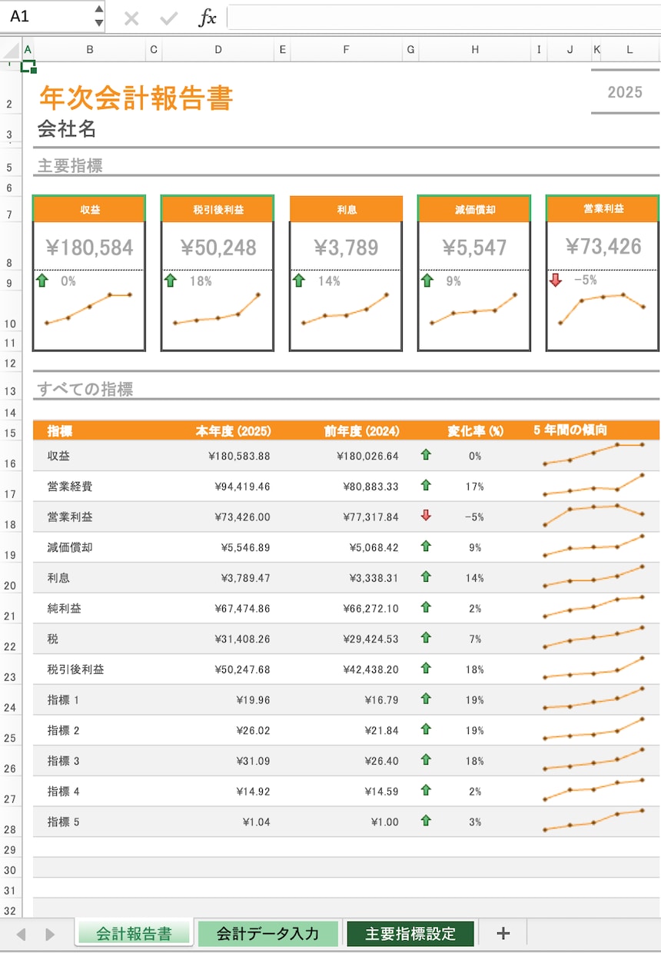Click the 営業利益 KPI card header
Image resolution: width=661 pixels, height=953 pixels.
603,208
